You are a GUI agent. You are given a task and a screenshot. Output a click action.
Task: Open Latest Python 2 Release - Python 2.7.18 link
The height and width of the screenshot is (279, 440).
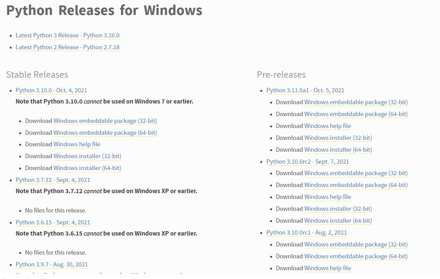[x=68, y=47]
